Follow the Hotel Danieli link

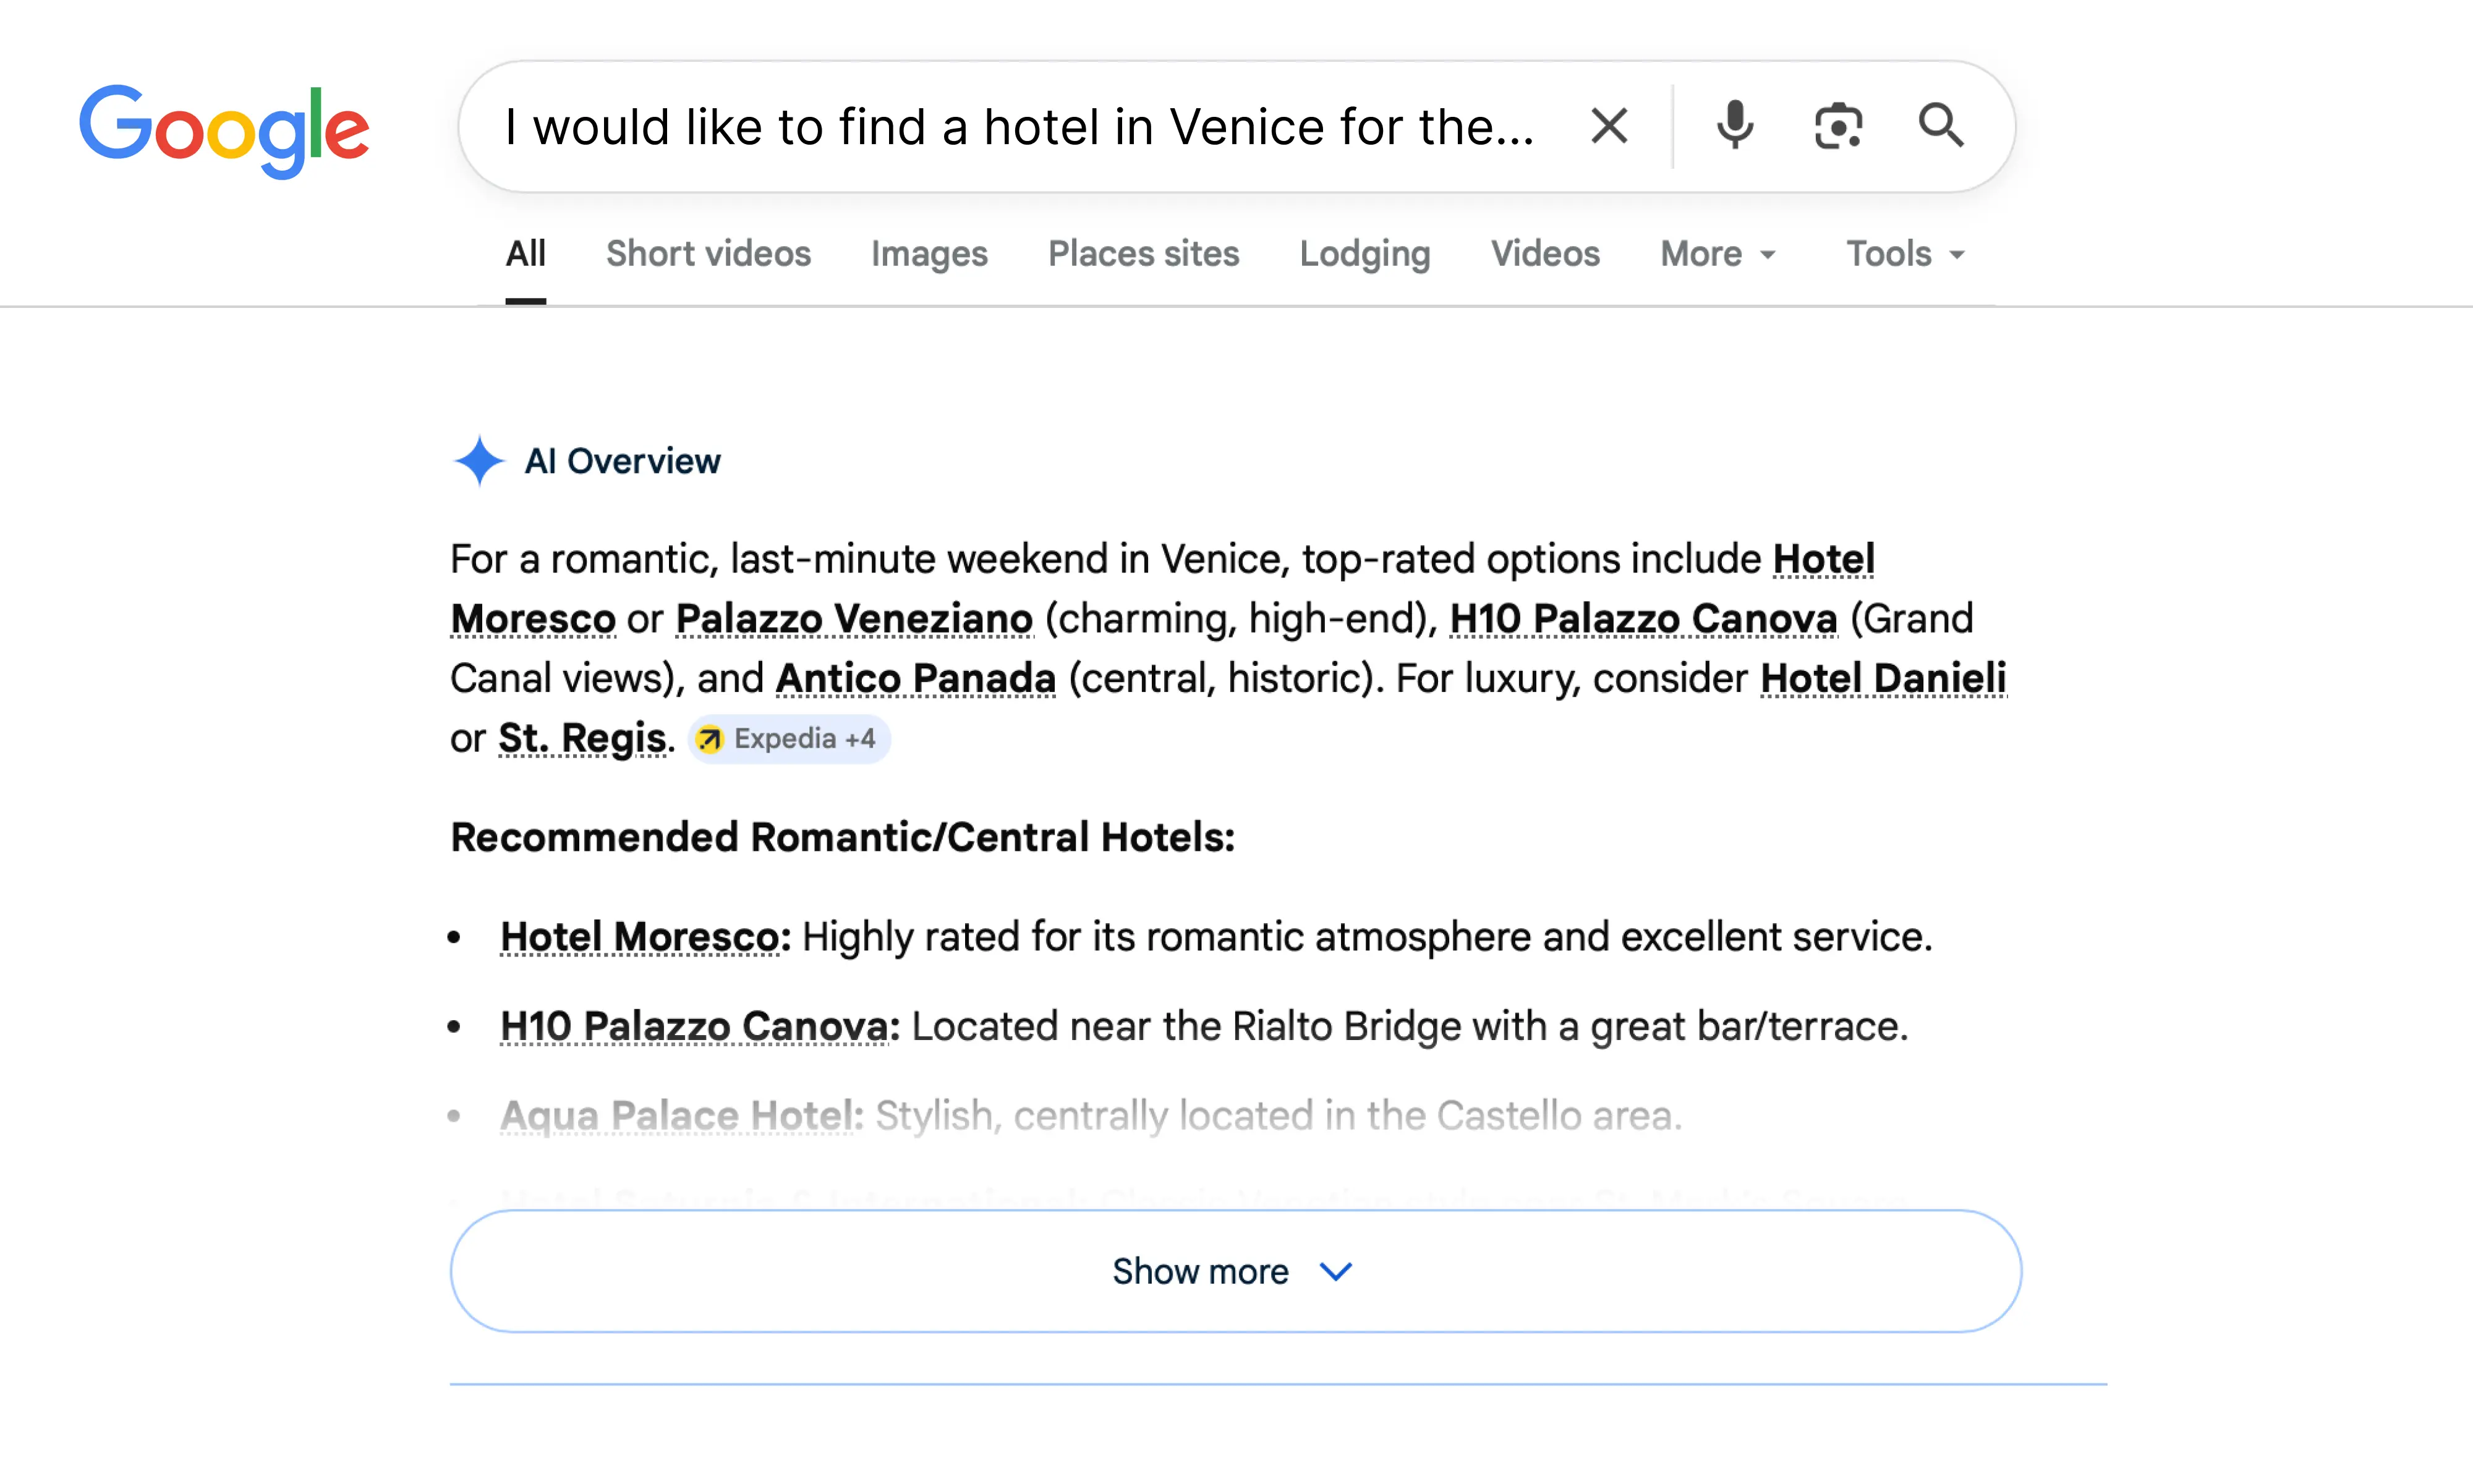point(1883,678)
